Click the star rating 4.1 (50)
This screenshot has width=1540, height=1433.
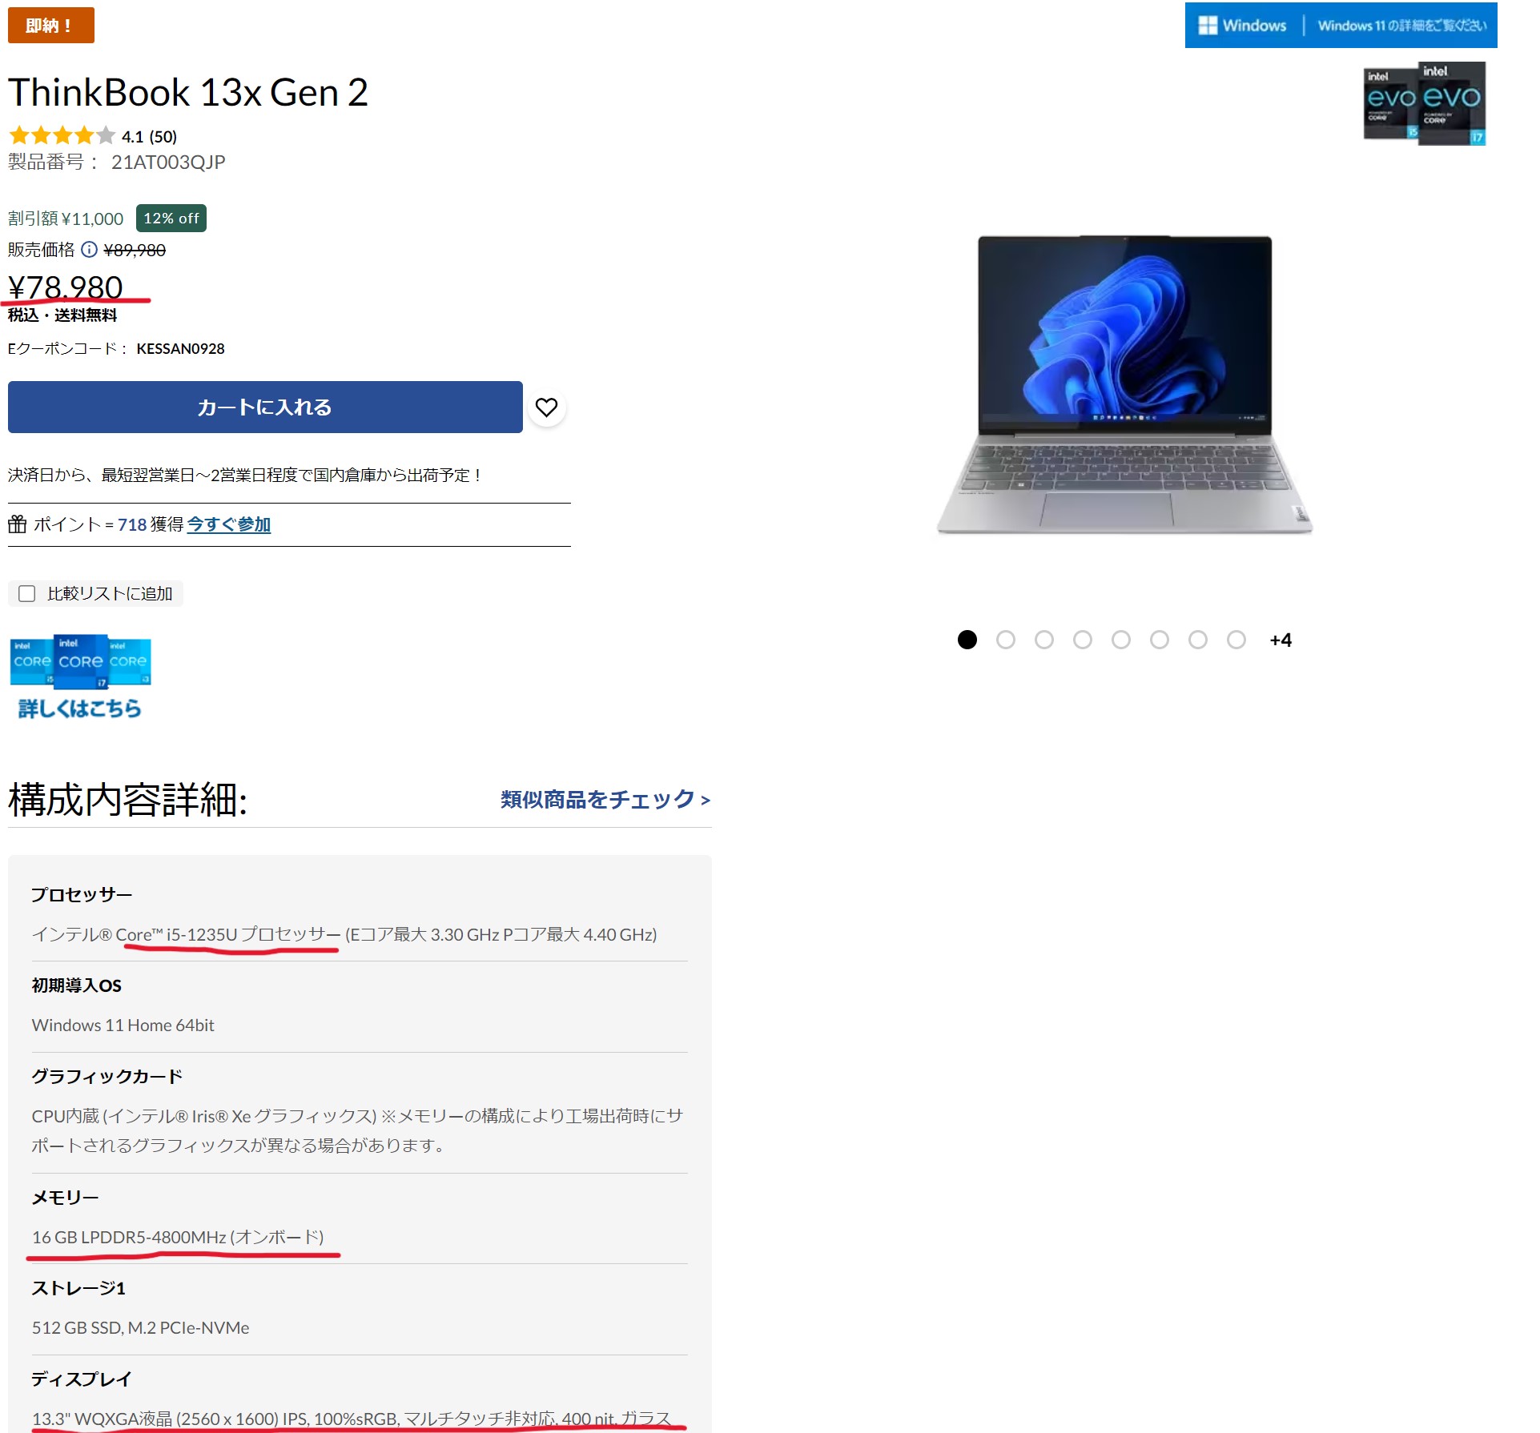[93, 136]
